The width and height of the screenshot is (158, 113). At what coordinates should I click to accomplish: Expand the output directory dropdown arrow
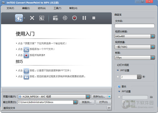point(75,102)
